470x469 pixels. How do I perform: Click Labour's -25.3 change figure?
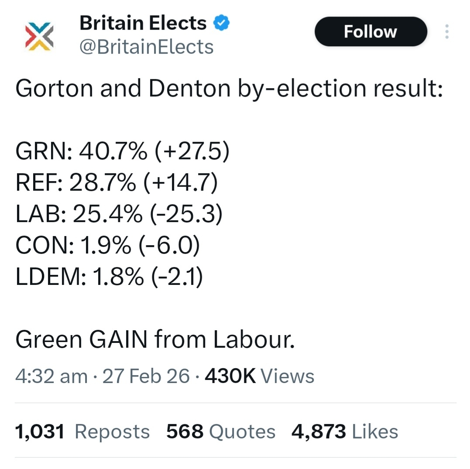(x=186, y=215)
